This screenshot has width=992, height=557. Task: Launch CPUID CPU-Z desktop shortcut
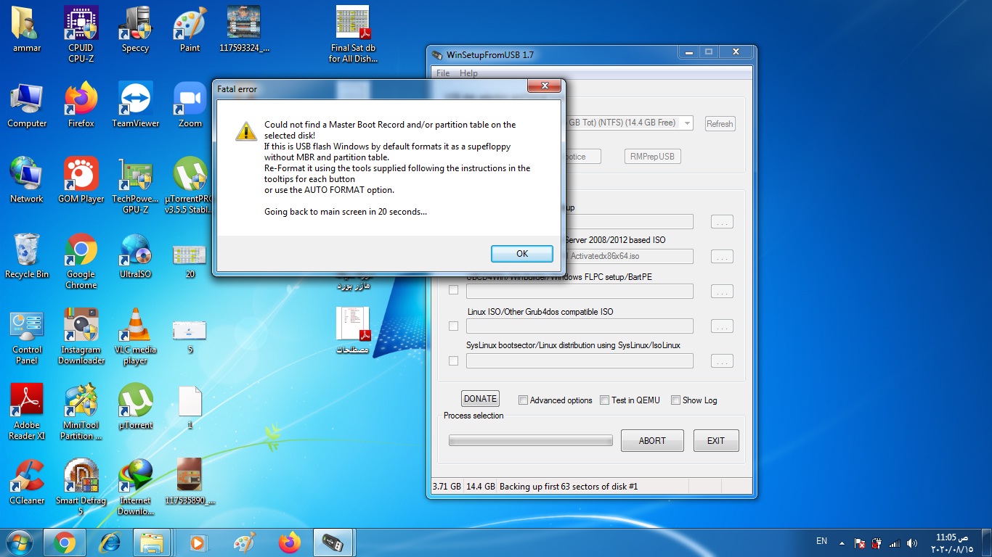coord(81,34)
